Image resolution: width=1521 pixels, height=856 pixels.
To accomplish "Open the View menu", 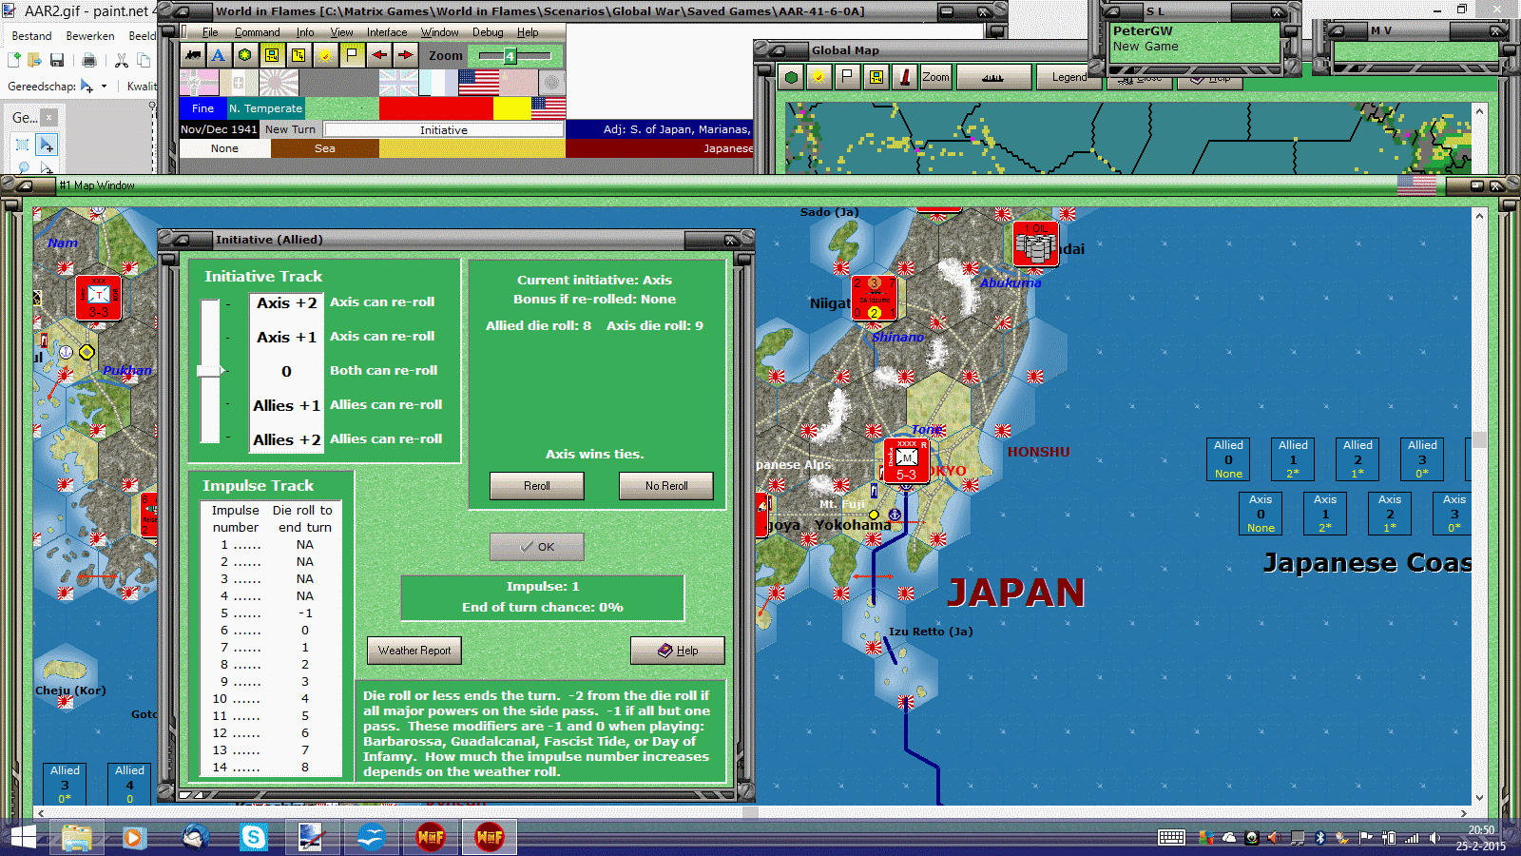I will [341, 32].
